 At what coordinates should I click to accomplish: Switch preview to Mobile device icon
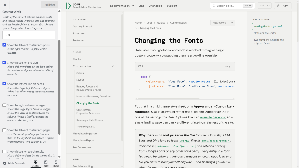tap(56, 162)
